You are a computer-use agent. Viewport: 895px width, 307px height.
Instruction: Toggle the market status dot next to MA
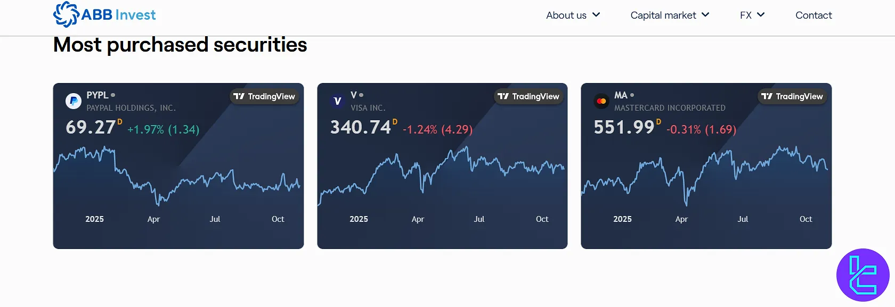(632, 95)
